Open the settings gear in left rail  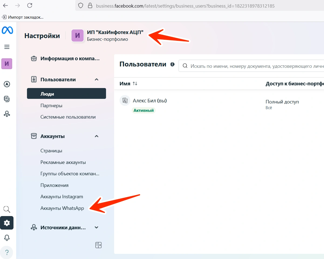(x=7, y=223)
